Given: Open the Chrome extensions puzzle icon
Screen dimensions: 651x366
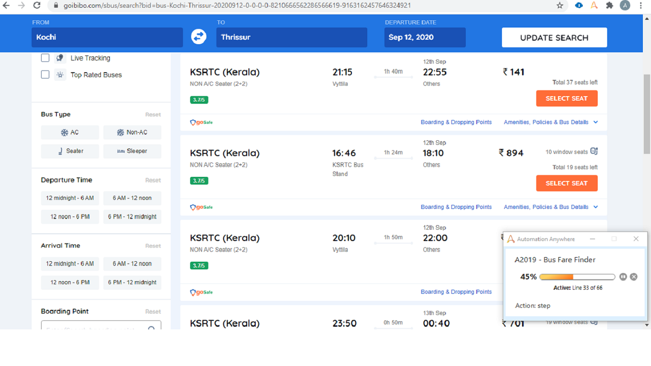Looking at the screenshot, I should coord(609,6).
